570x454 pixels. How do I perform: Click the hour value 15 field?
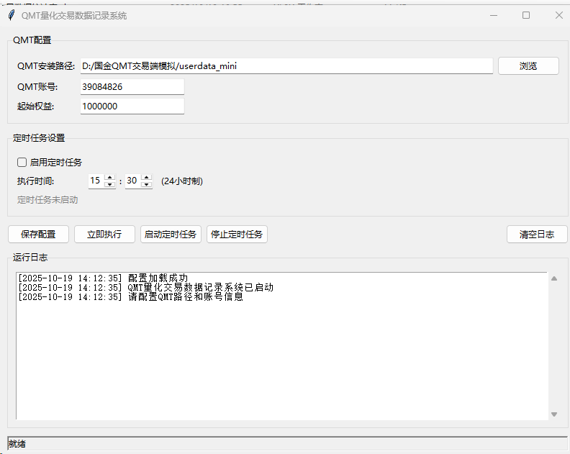[x=96, y=181]
